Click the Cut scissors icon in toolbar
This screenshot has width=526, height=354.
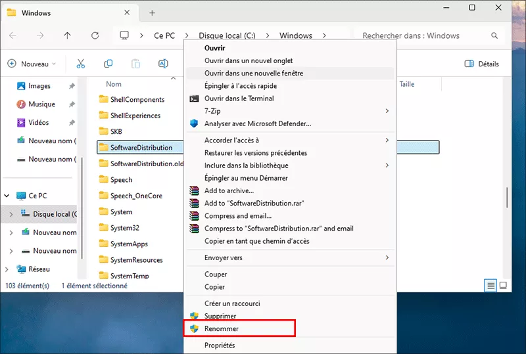point(81,64)
